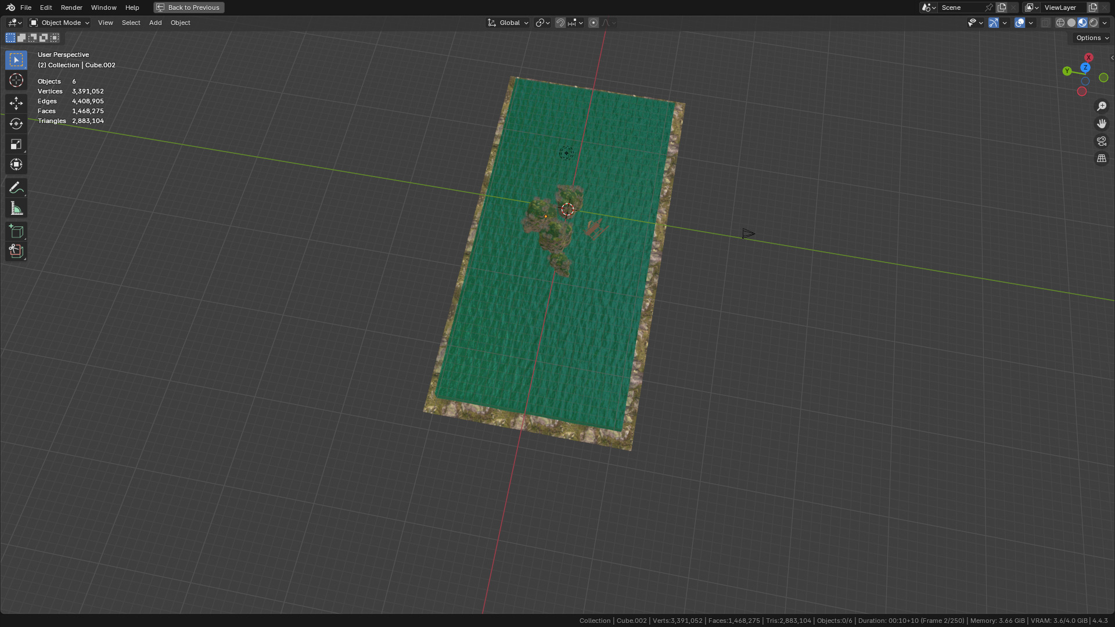This screenshot has height=627, width=1115.
Task: Select the Cursor tool in toolbar
Action: [x=16, y=80]
